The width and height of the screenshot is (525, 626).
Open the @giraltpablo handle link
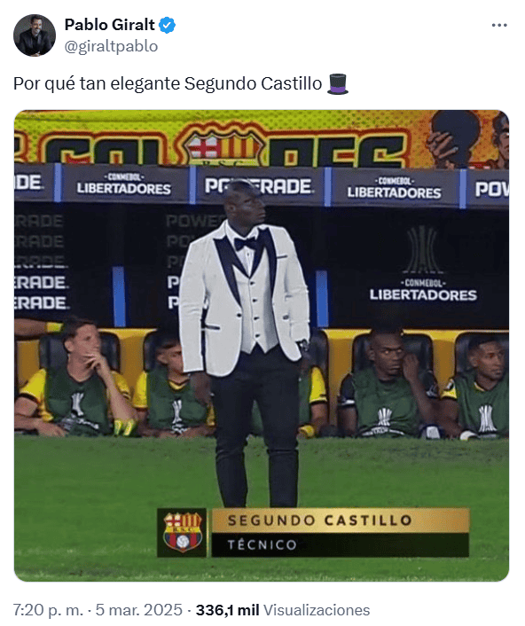(x=111, y=46)
